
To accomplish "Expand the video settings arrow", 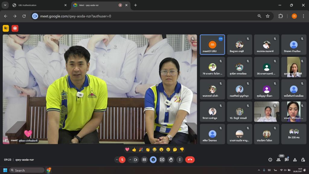I will tap(130, 159).
